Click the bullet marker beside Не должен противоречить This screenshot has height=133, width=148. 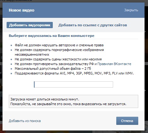(11, 64)
